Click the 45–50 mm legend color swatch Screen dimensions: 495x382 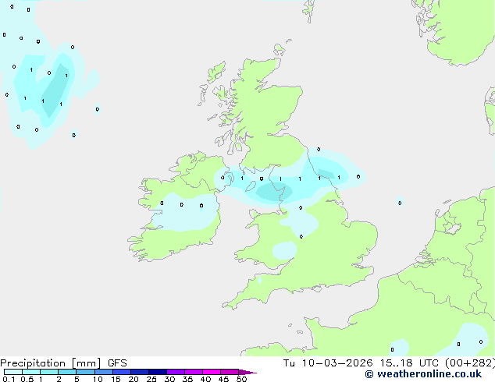click(230, 372)
